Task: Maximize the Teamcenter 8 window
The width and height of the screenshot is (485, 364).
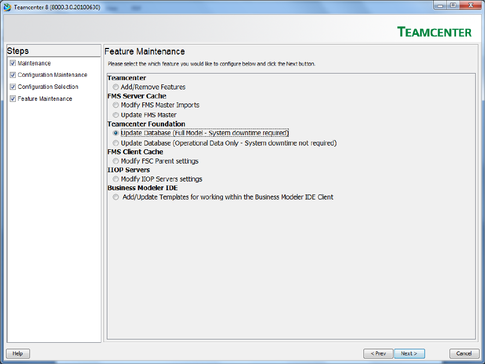Action: point(453,5)
